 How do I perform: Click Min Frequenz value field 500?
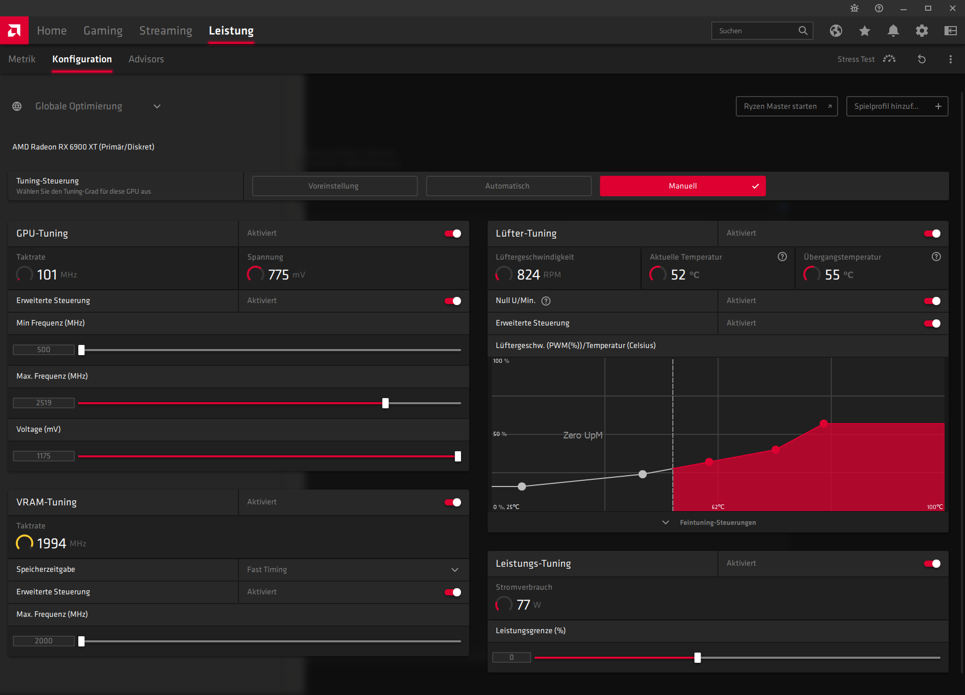(x=43, y=350)
